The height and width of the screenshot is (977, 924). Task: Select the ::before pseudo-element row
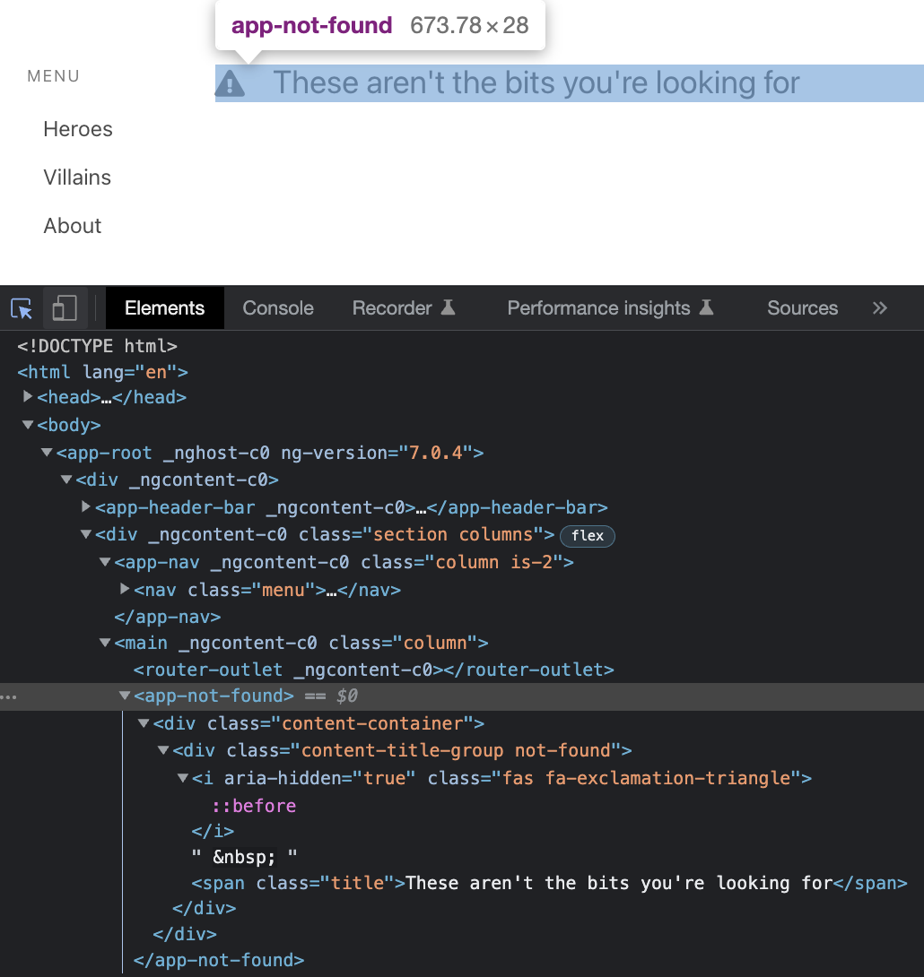(x=254, y=806)
